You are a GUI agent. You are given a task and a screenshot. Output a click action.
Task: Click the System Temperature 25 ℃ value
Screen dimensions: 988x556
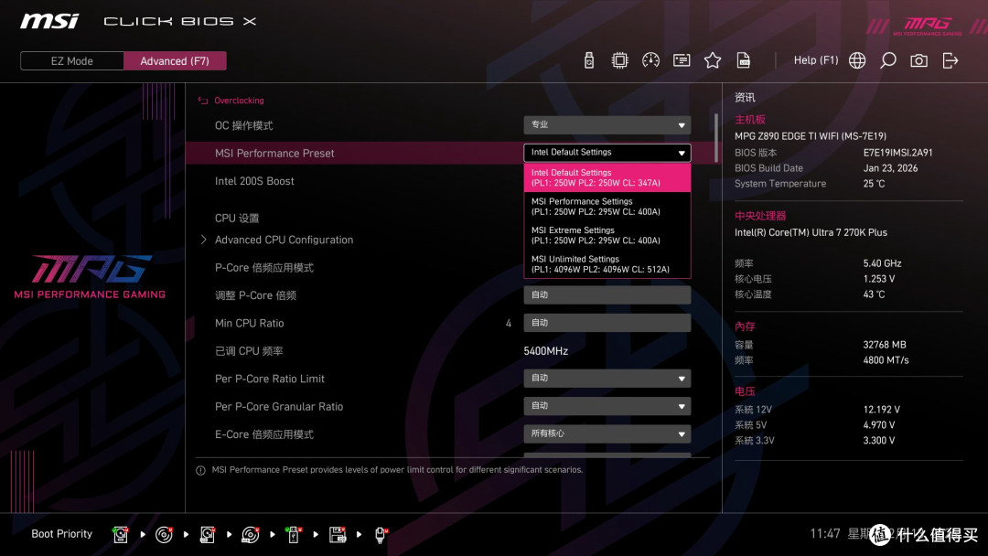[x=874, y=183]
